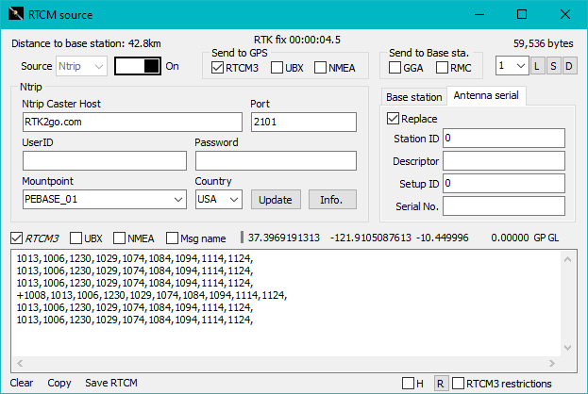Click the left arrow of horizontal scrollbar
The image size is (588, 394).
point(20,363)
